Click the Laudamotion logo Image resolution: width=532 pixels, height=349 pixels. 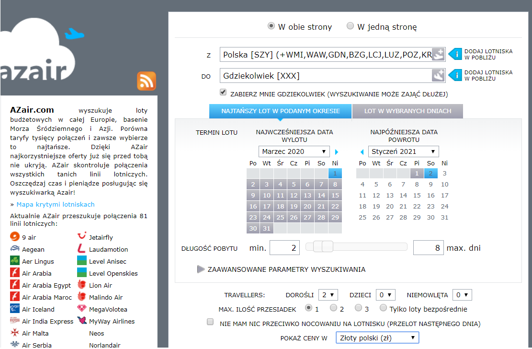82,248
